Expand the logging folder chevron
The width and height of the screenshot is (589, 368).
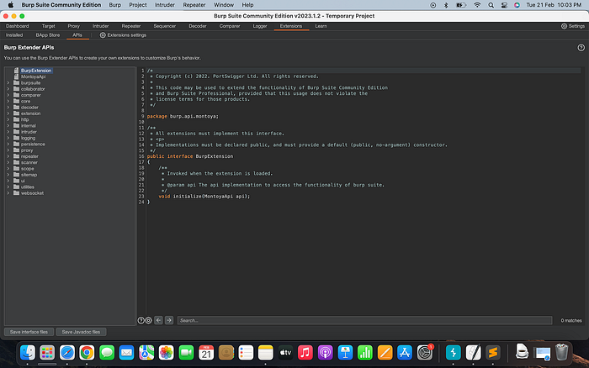coord(8,138)
